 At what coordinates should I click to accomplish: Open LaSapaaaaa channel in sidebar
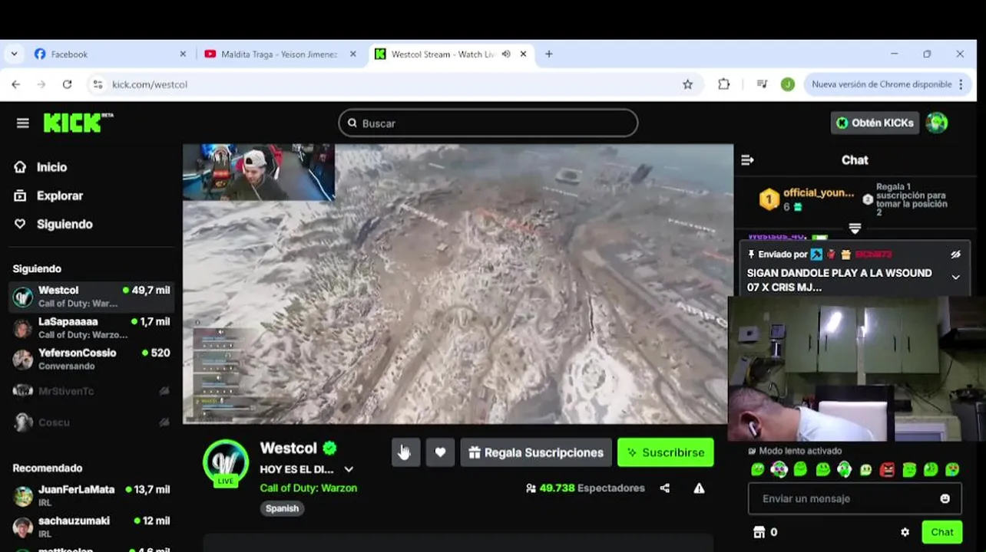point(91,328)
